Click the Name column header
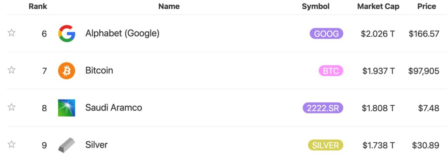This screenshot has height=162, width=447. pyautogui.click(x=169, y=6)
